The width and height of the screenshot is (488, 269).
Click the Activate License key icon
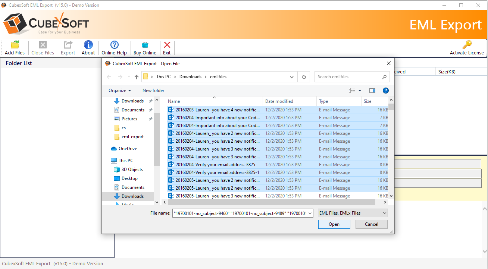[x=467, y=45]
